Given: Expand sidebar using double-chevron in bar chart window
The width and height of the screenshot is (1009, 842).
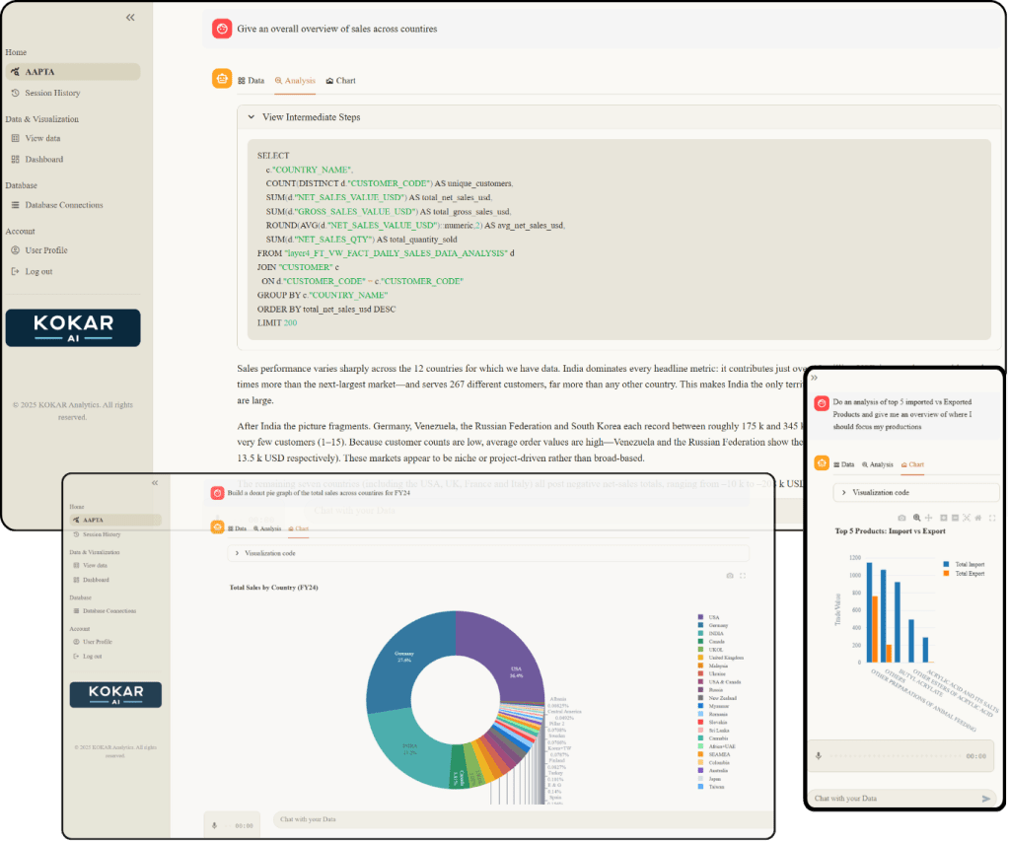Looking at the screenshot, I should coord(815,378).
